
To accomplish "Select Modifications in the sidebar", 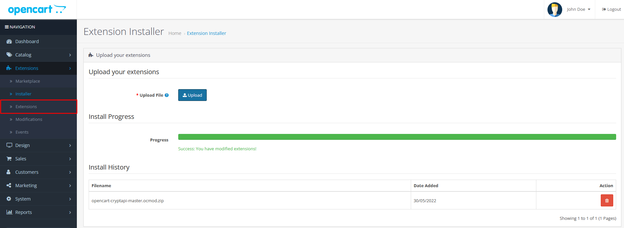I will coord(29,120).
